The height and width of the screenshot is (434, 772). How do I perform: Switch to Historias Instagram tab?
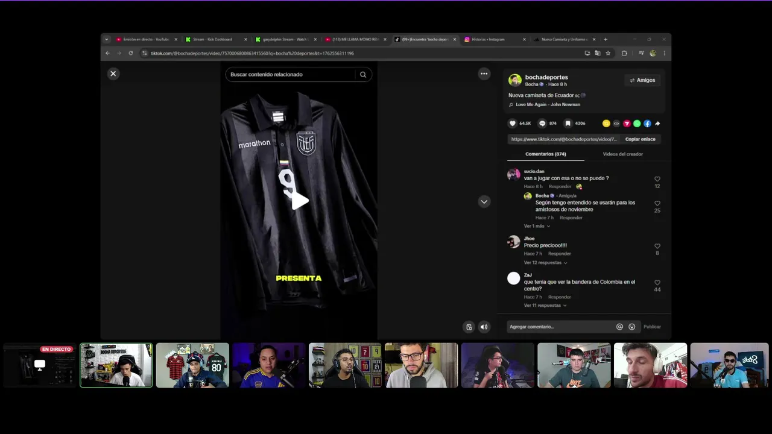tap(495, 40)
